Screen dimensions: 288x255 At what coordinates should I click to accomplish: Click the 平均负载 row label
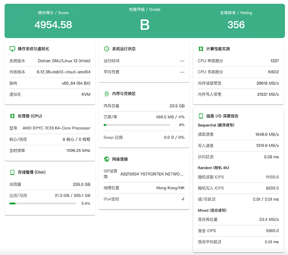[112, 72]
